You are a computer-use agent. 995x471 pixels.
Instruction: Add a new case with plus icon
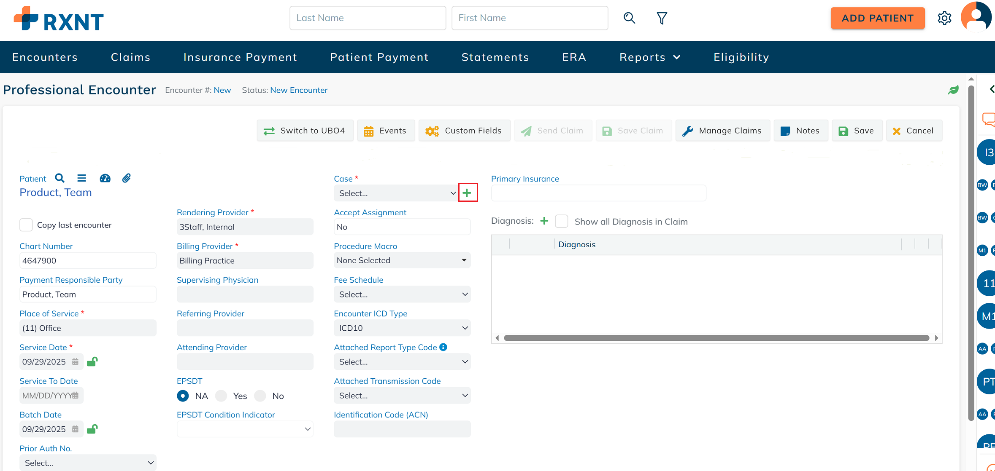(467, 193)
